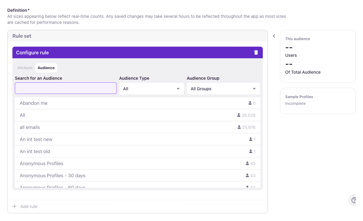Open the All Groups dropdown
The width and height of the screenshot is (363, 221).
pyautogui.click(x=223, y=88)
